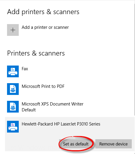Viewport: 135px width, 154px height.
Task: Select the Fax printer icon
Action: (13, 71)
